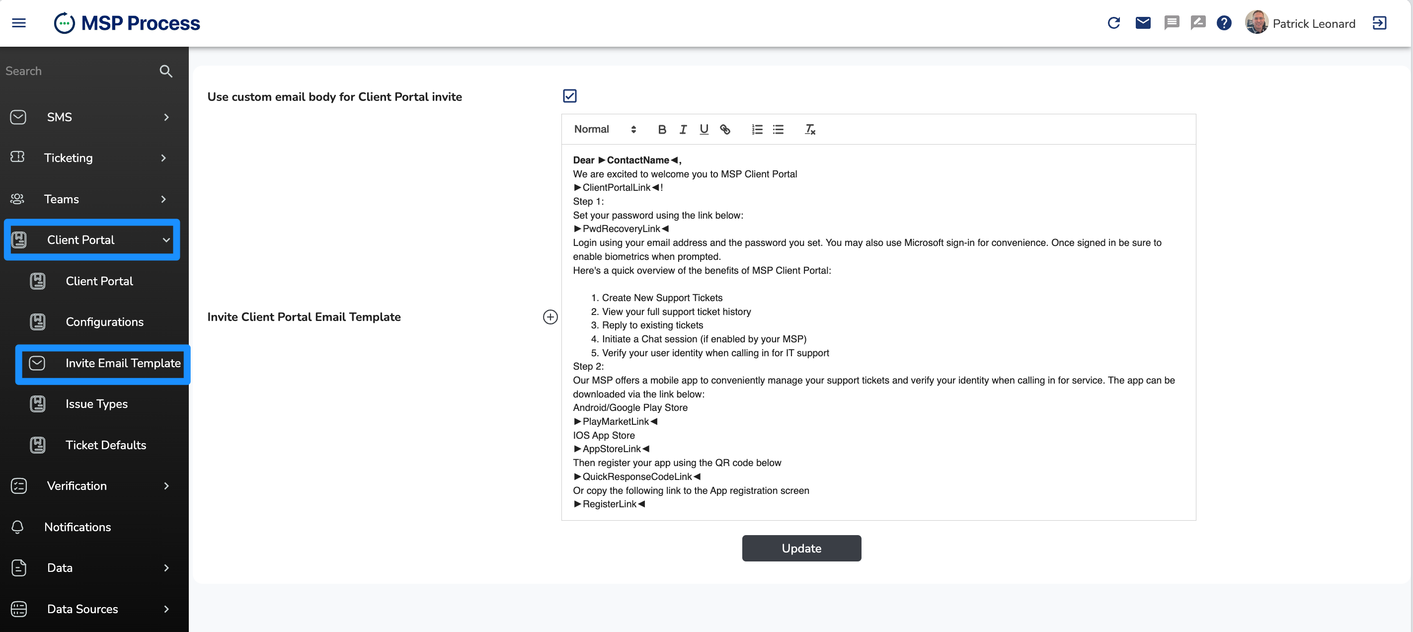Insert a hyperlink with link icon

724,130
